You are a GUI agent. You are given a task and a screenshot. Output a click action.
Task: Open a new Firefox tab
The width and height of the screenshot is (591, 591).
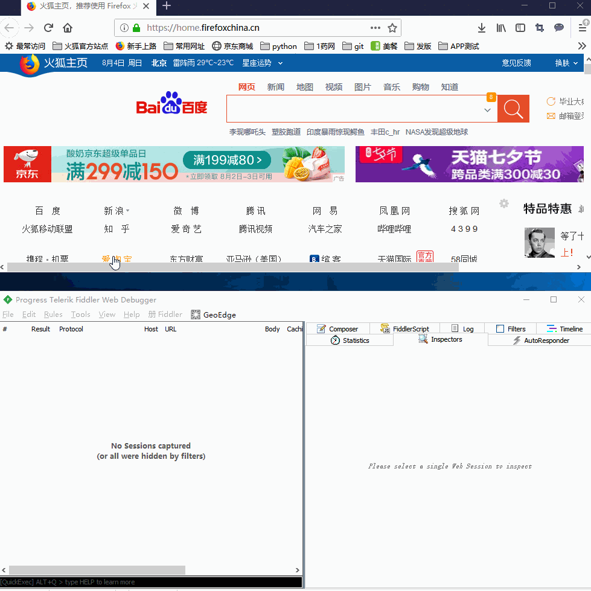(x=167, y=5)
